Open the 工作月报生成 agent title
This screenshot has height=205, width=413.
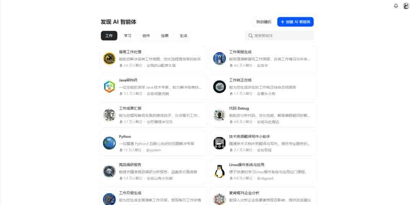(x=130, y=193)
